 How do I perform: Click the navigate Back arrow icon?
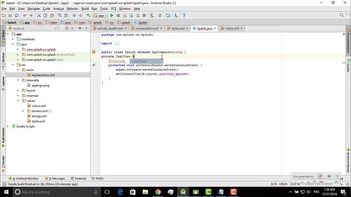tap(74, 15)
